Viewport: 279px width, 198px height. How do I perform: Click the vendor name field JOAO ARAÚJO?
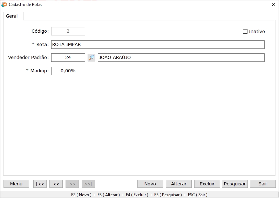pos(181,58)
